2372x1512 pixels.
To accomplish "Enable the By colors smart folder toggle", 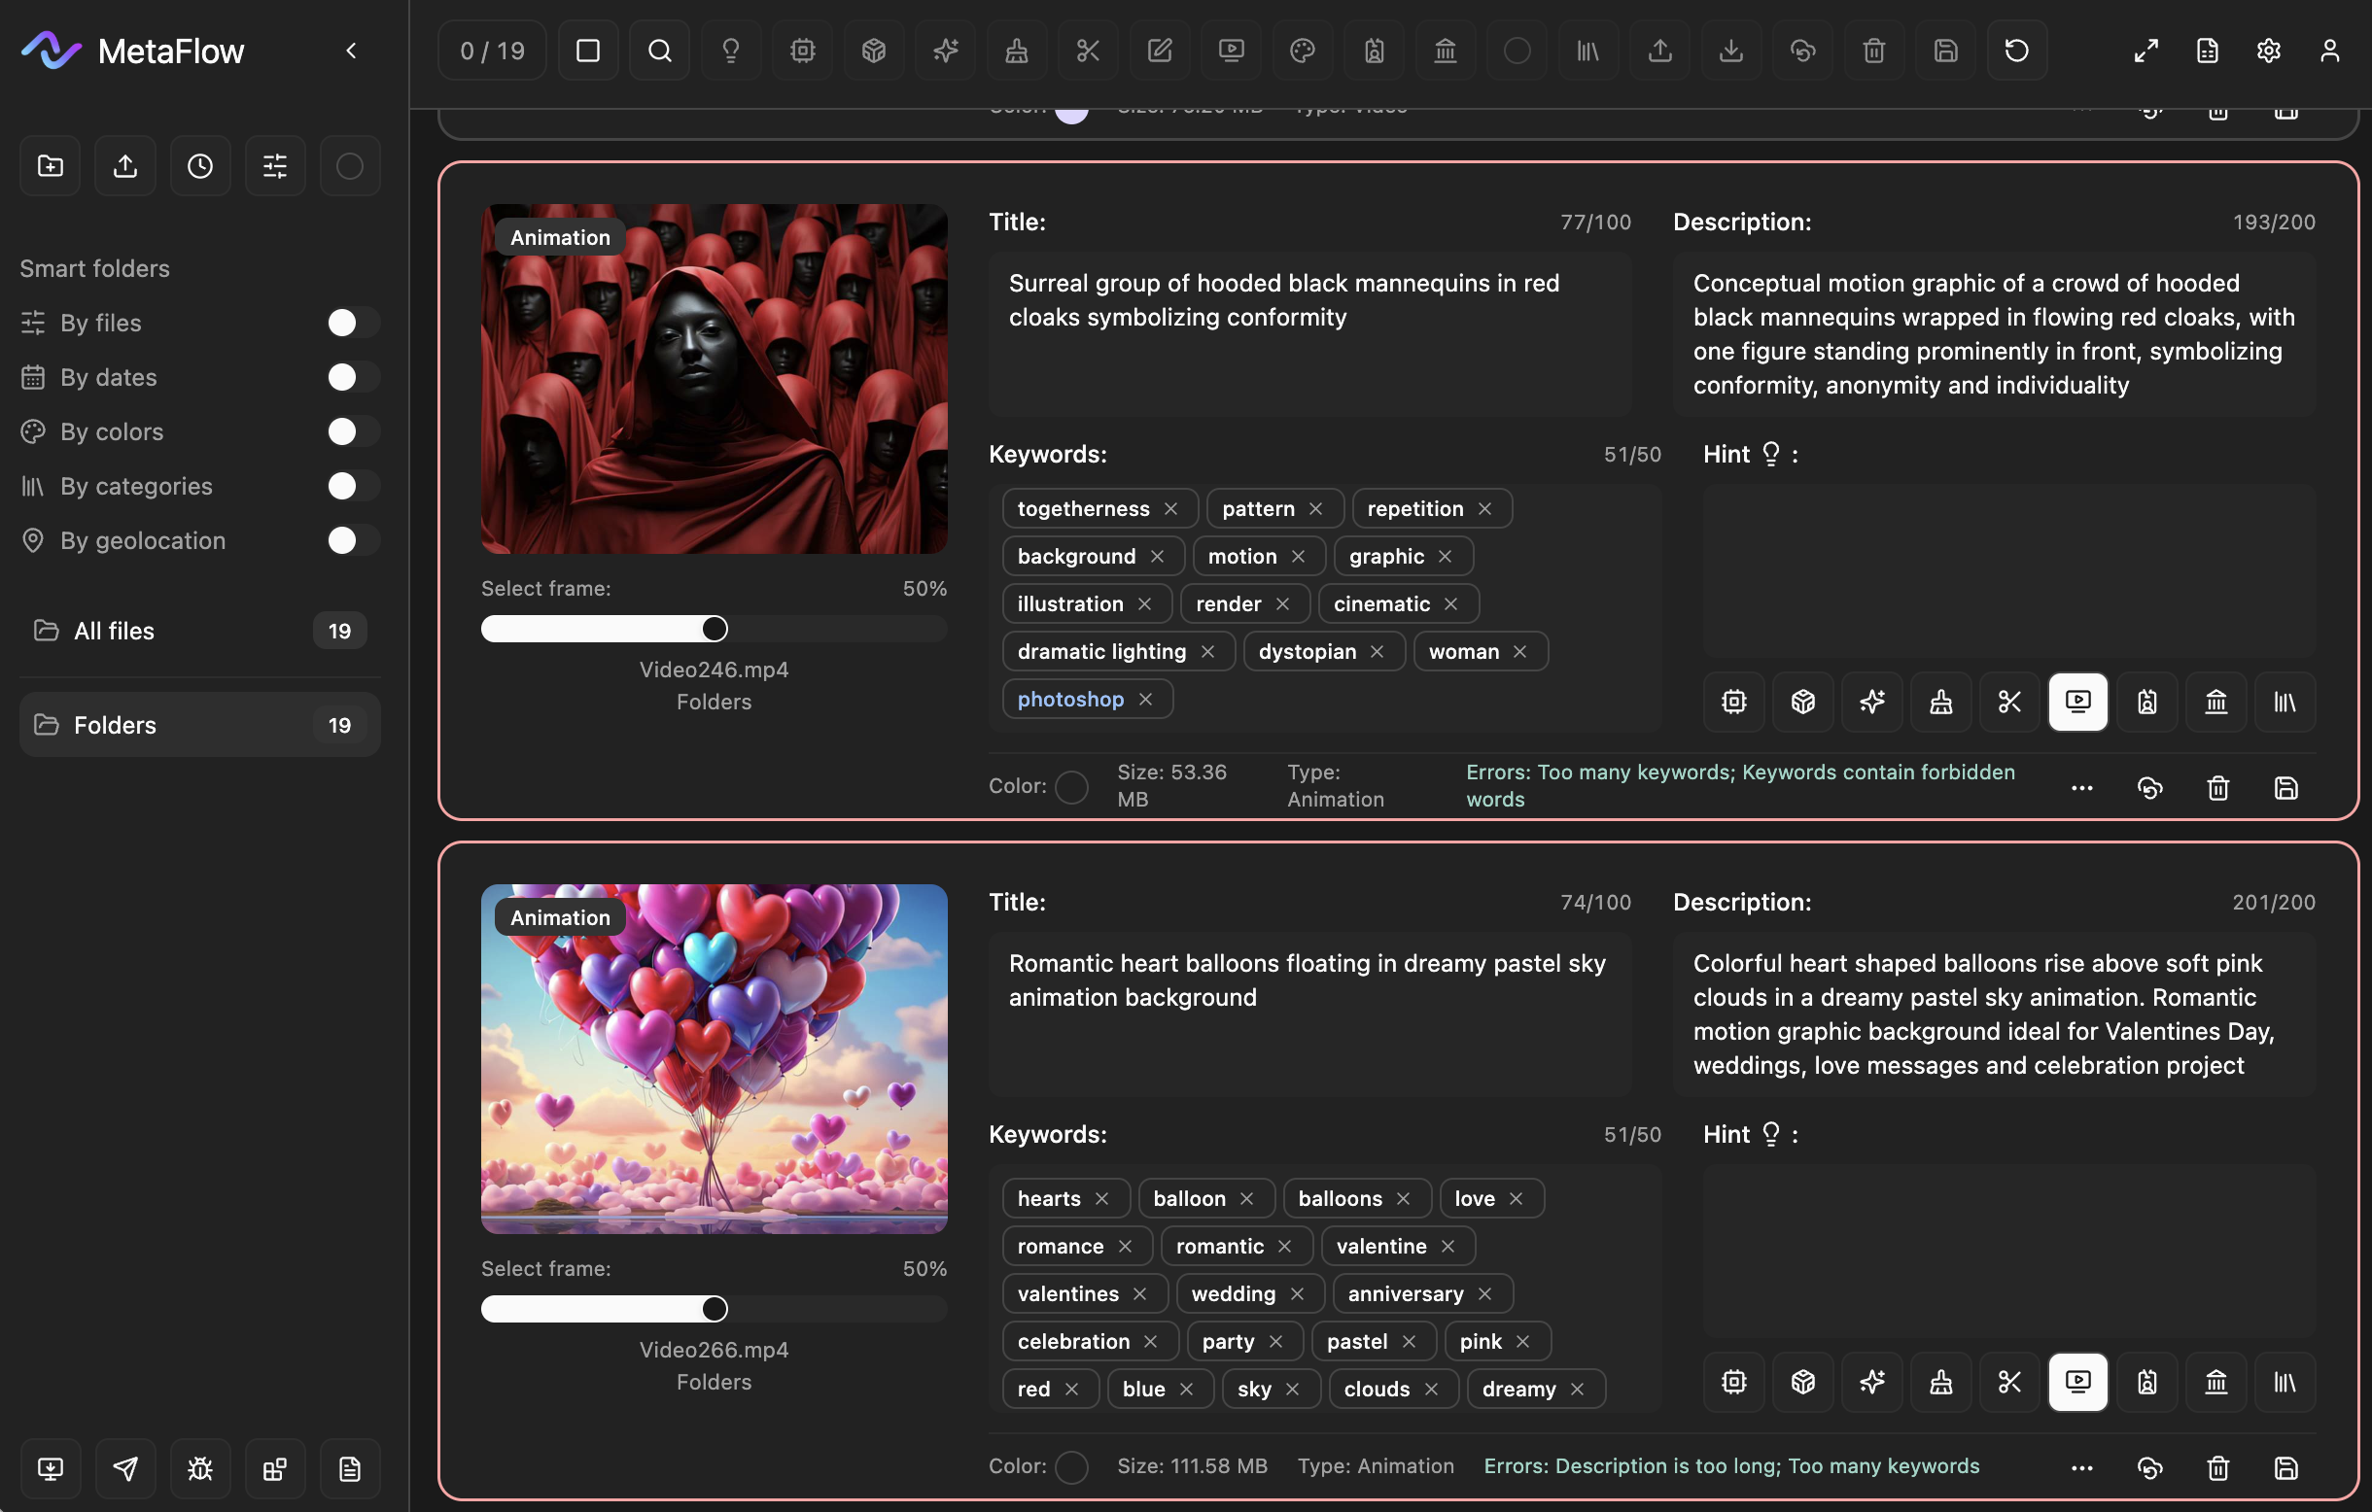I will click(x=350, y=431).
